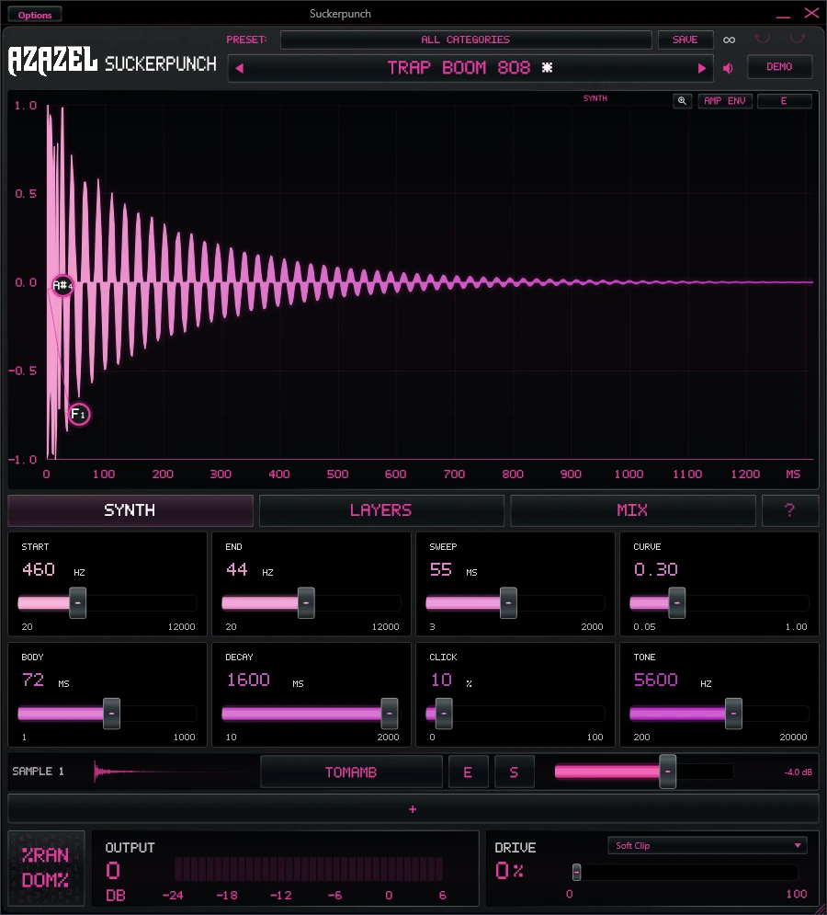The image size is (827, 915).
Task: Toggle the infinity link icon
Action: (x=729, y=40)
